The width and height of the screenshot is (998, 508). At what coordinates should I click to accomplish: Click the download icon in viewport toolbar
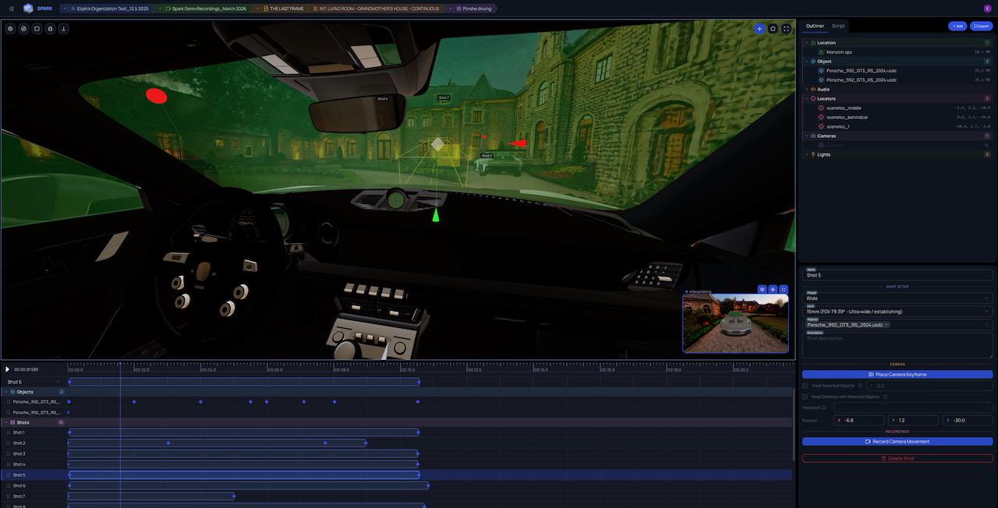point(63,29)
